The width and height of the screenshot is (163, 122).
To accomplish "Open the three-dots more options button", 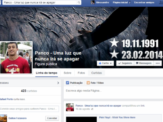I will 158,63.
